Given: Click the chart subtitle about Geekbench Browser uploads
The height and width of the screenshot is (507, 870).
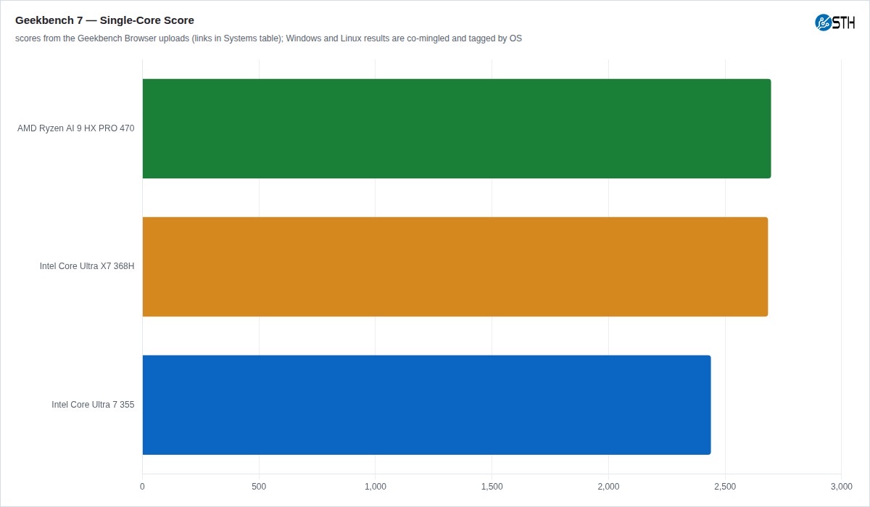Looking at the screenshot, I should [x=268, y=38].
